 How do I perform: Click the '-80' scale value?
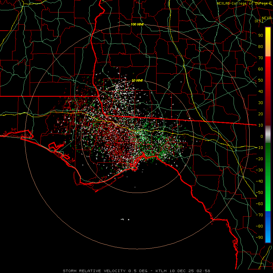[259, 226]
